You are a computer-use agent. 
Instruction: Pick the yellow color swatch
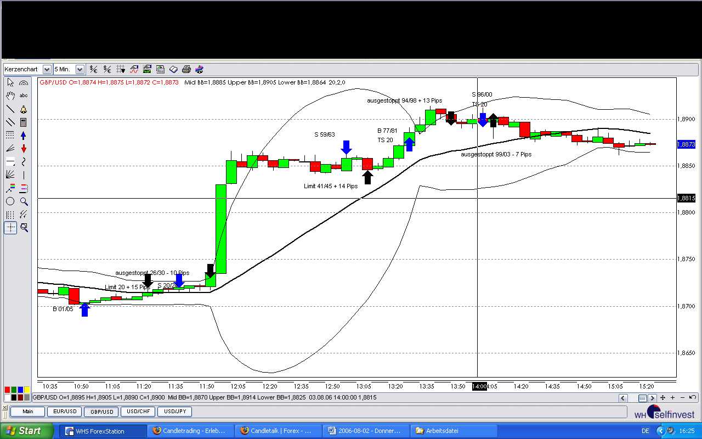(27, 390)
